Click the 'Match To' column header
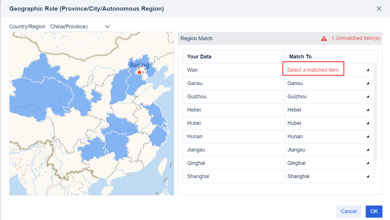Screen dimensions: 390x220 pyautogui.click(x=300, y=56)
